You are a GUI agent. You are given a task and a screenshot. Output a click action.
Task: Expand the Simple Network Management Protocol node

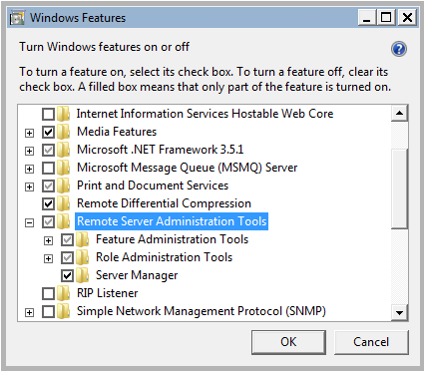click(x=29, y=312)
